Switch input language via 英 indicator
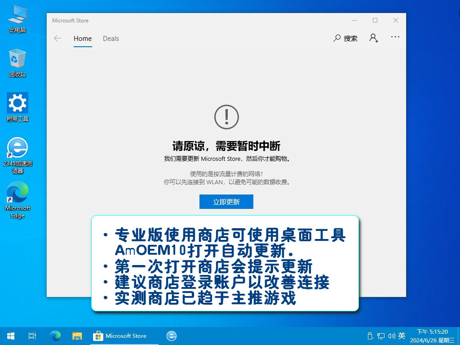The width and height of the screenshot is (460, 345). [402, 336]
